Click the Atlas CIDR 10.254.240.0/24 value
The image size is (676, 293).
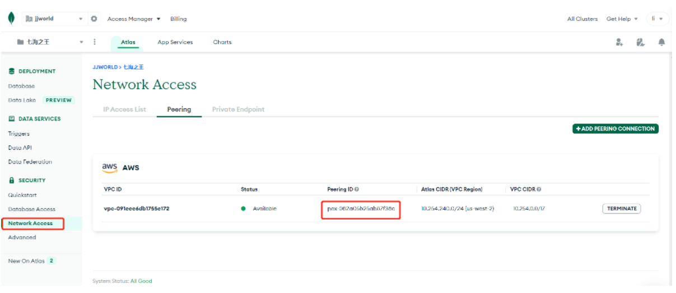(458, 208)
